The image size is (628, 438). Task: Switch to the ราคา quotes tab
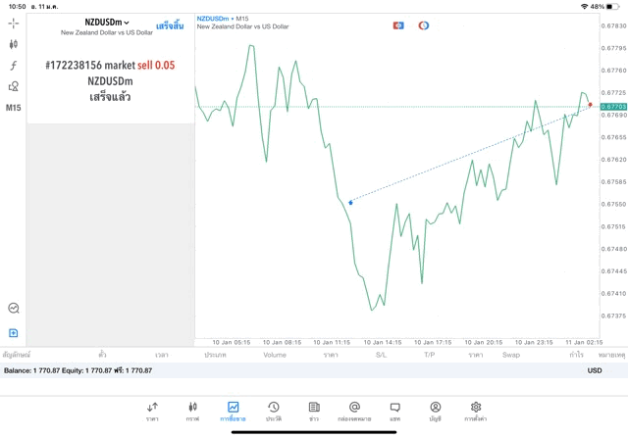coord(152,412)
